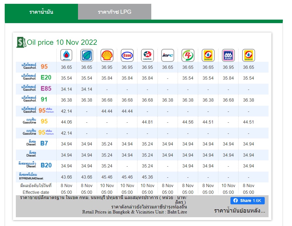The height and width of the screenshot is (226, 292).
Task: Select the 44.06 Gasoline 95 price
Action: pos(66,122)
